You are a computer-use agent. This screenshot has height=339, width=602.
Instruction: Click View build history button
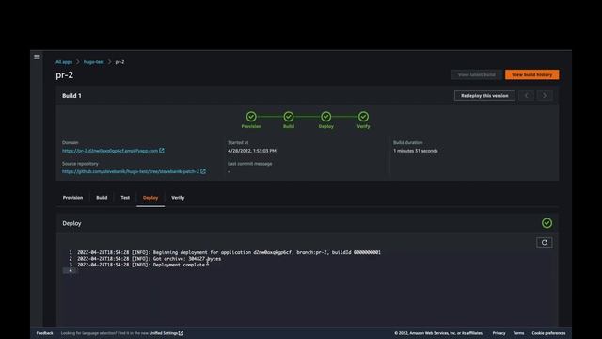click(x=532, y=74)
